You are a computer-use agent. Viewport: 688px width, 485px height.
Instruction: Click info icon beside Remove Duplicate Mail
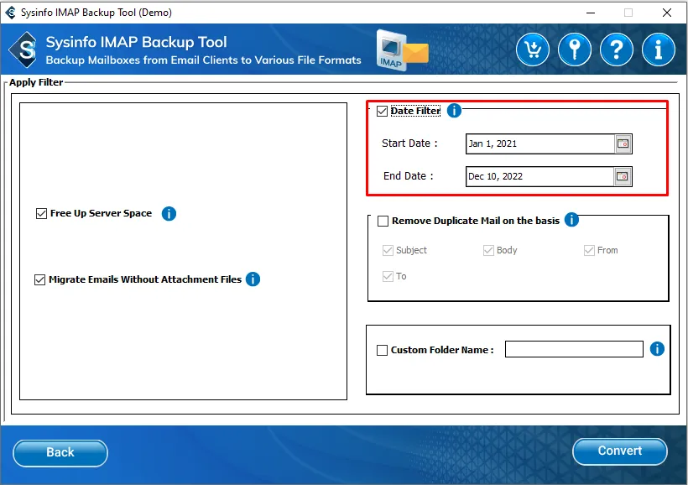click(x=571, y=220)
